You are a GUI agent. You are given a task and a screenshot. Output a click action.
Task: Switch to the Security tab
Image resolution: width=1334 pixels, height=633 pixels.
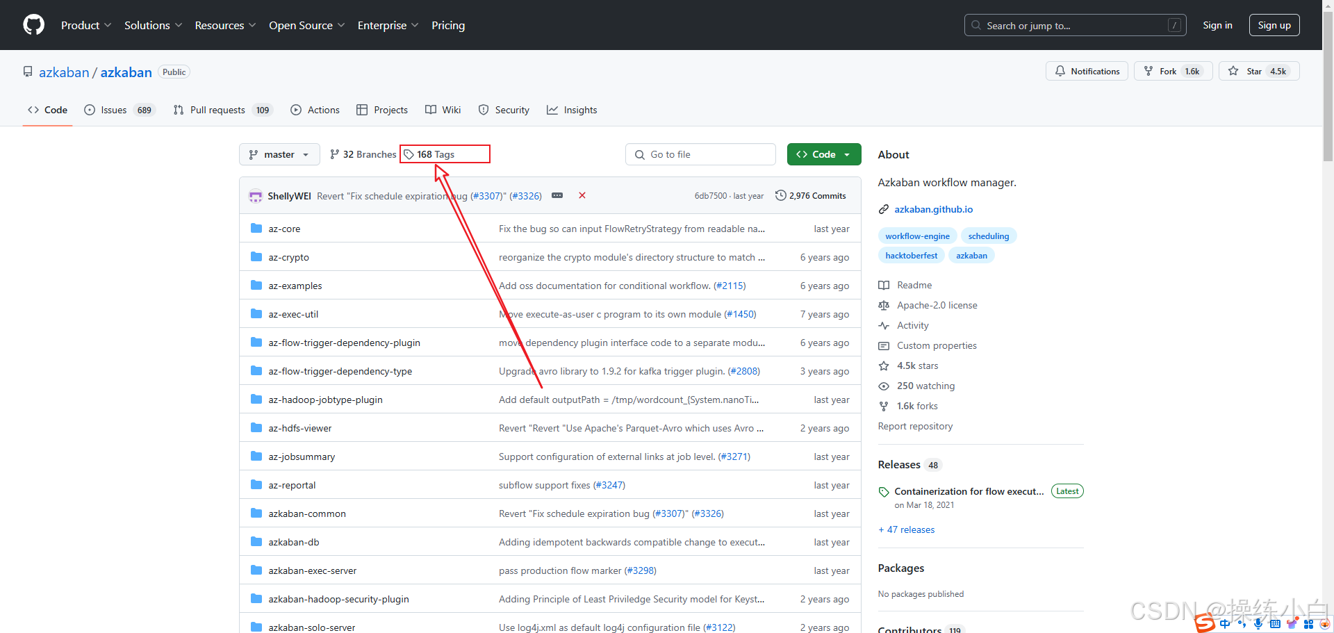click(504, 110)
